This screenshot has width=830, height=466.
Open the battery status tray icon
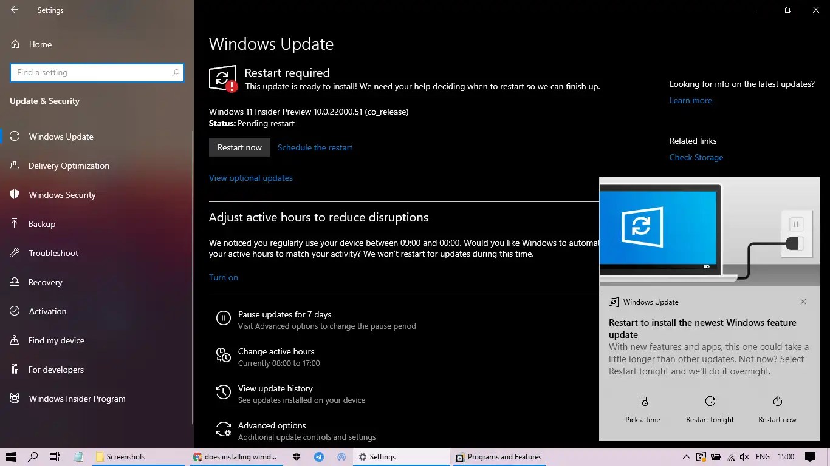[x=716, y=457]
